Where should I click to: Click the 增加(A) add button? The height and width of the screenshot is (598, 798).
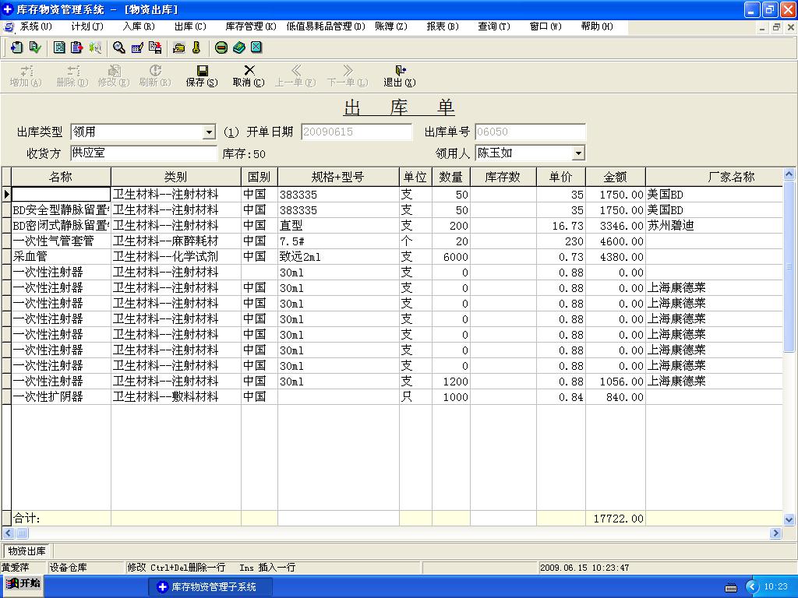point(26,76)
